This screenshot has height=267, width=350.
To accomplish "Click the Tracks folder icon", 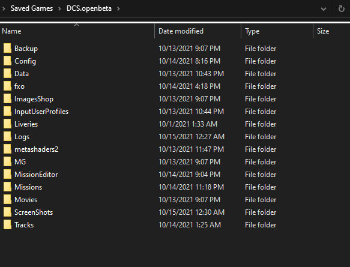I will [7, 224].
